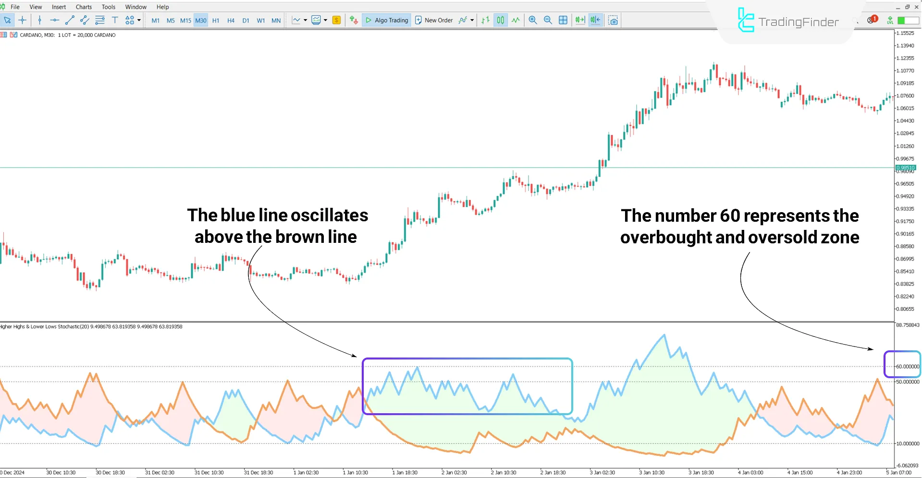
Task: Toggle chart shift from right edge
Action: pyautogui.click(x=595, y=20)
